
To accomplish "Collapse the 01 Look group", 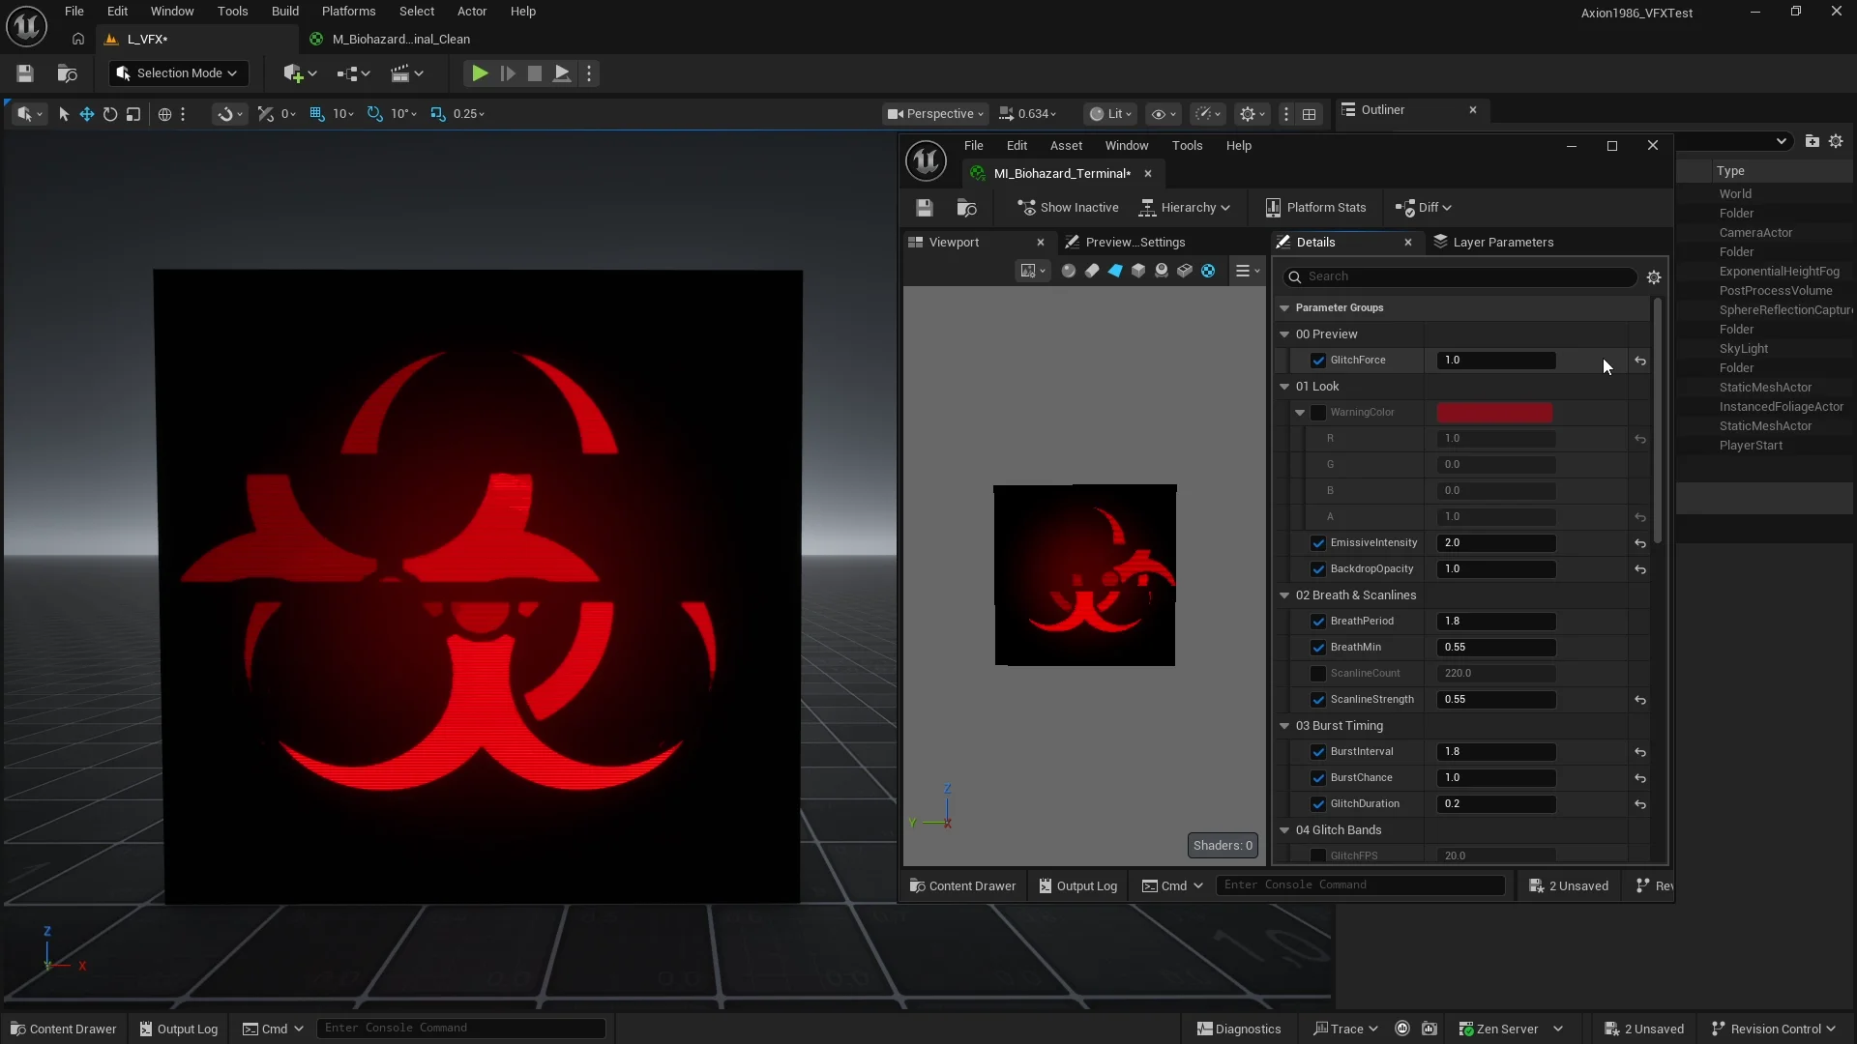I will pyautogui.click(x=1284, y=387).
